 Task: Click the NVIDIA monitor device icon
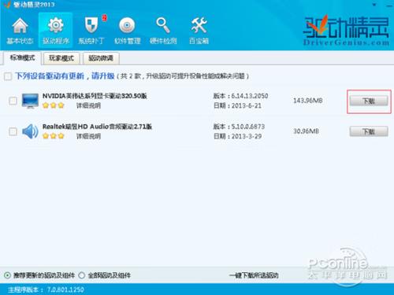click(30, 101)
